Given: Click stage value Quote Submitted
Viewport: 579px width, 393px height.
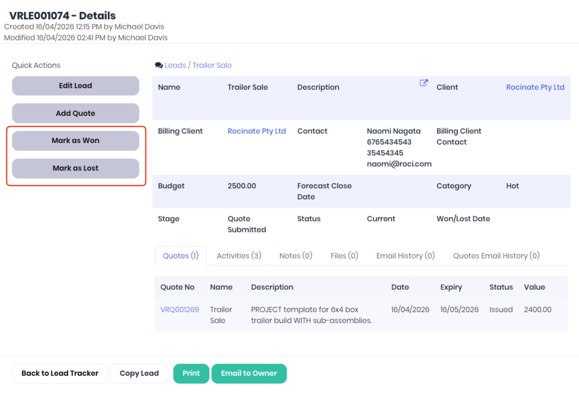Looking at the screenshot, I should click(x=247, y=224).
